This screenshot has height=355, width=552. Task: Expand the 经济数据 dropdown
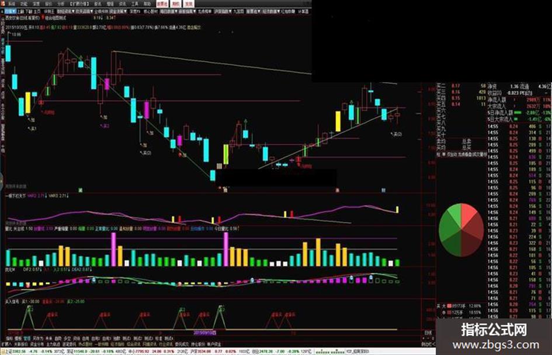270,11
